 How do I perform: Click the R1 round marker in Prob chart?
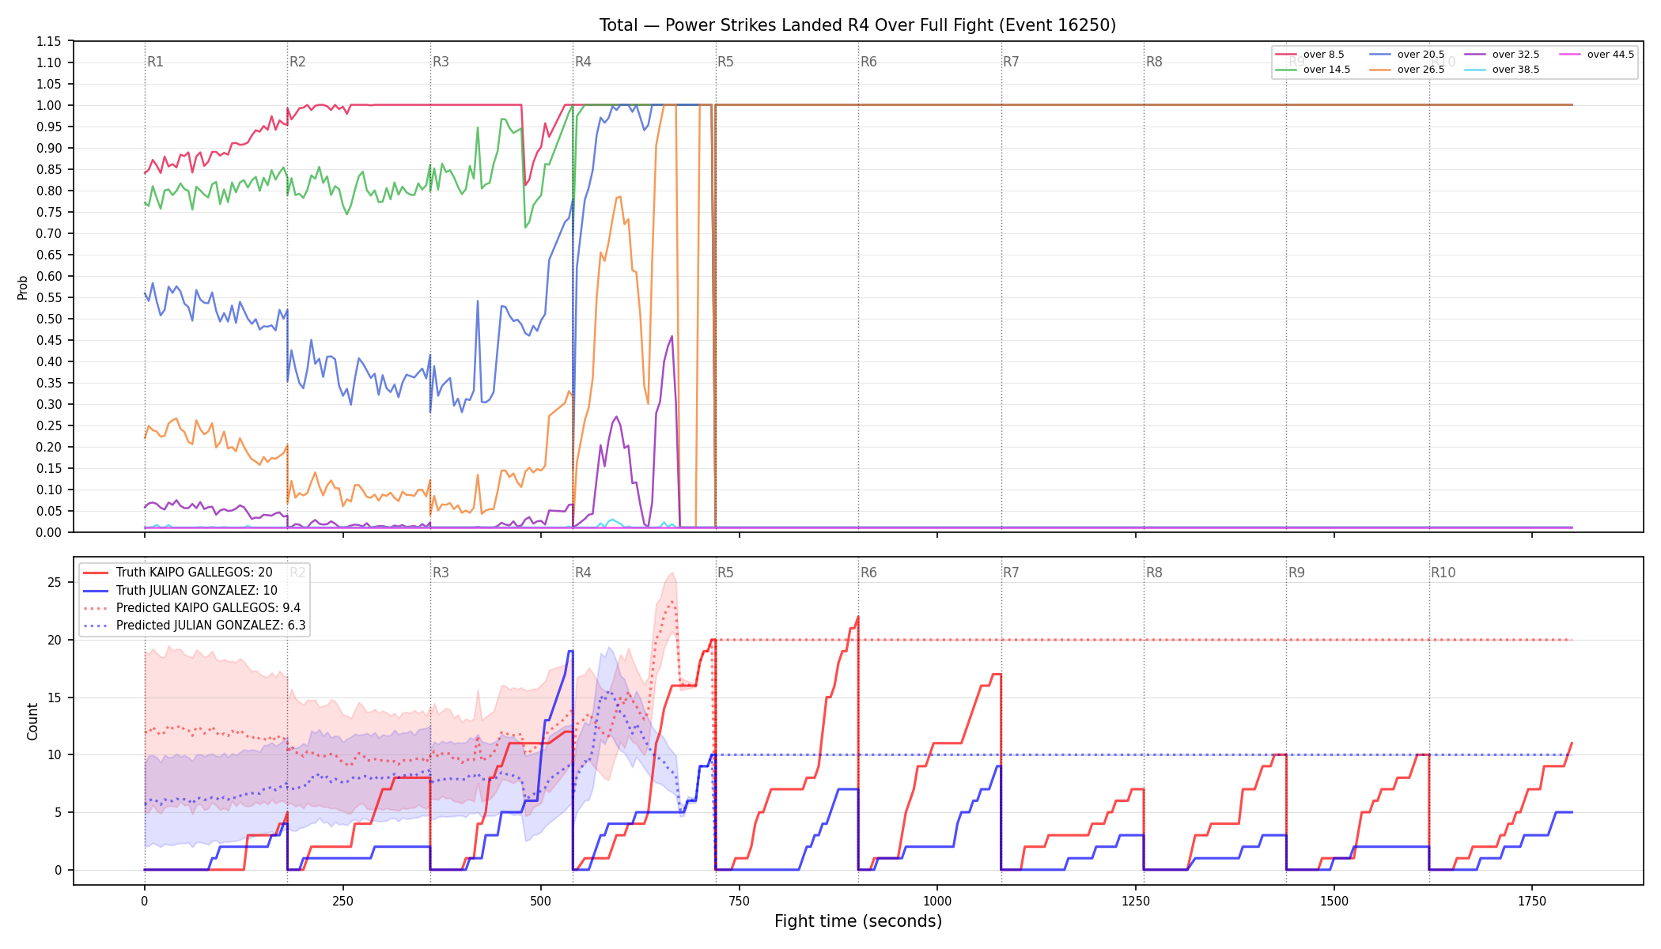[155, 62]
